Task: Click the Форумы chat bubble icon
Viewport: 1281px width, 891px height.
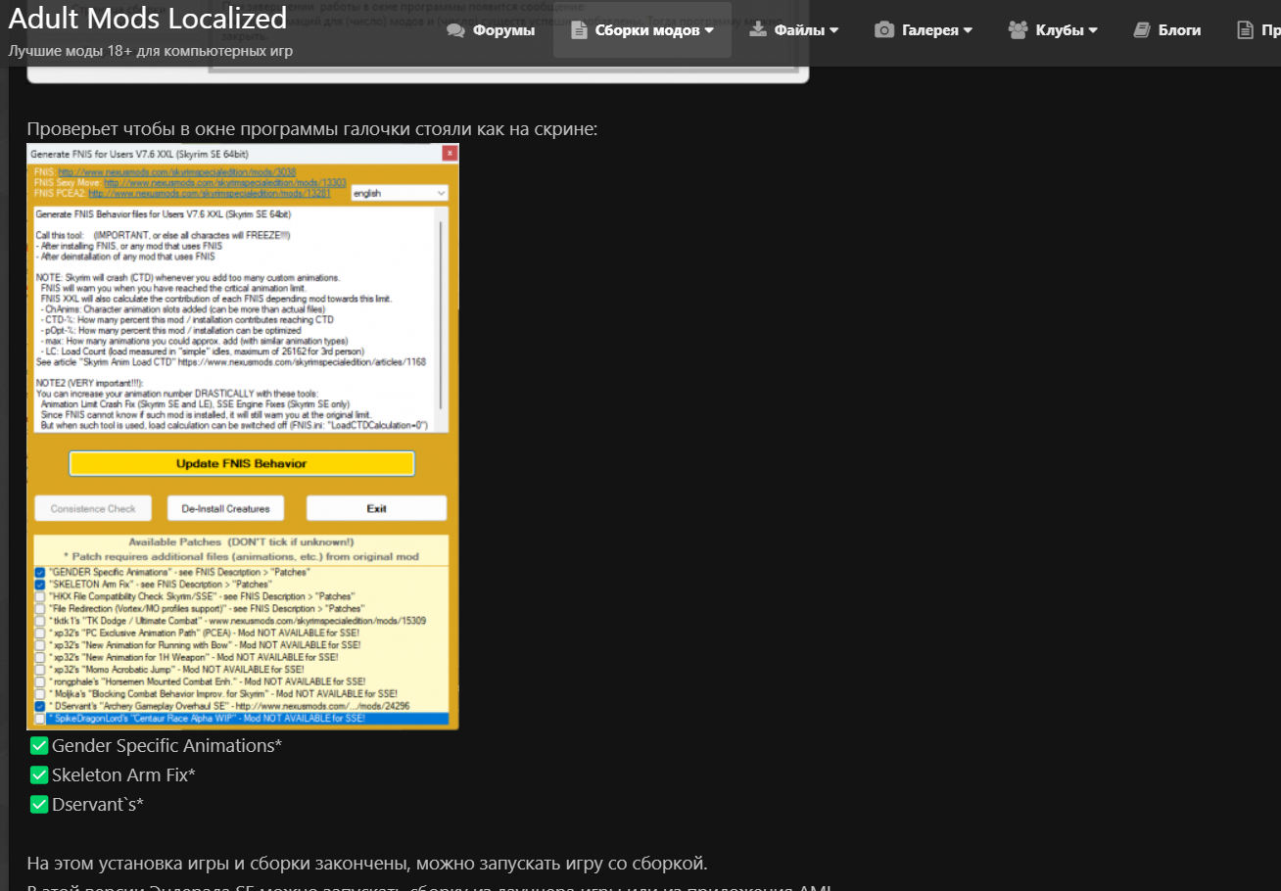Action: pyautogui.click(x=455, y=30)
